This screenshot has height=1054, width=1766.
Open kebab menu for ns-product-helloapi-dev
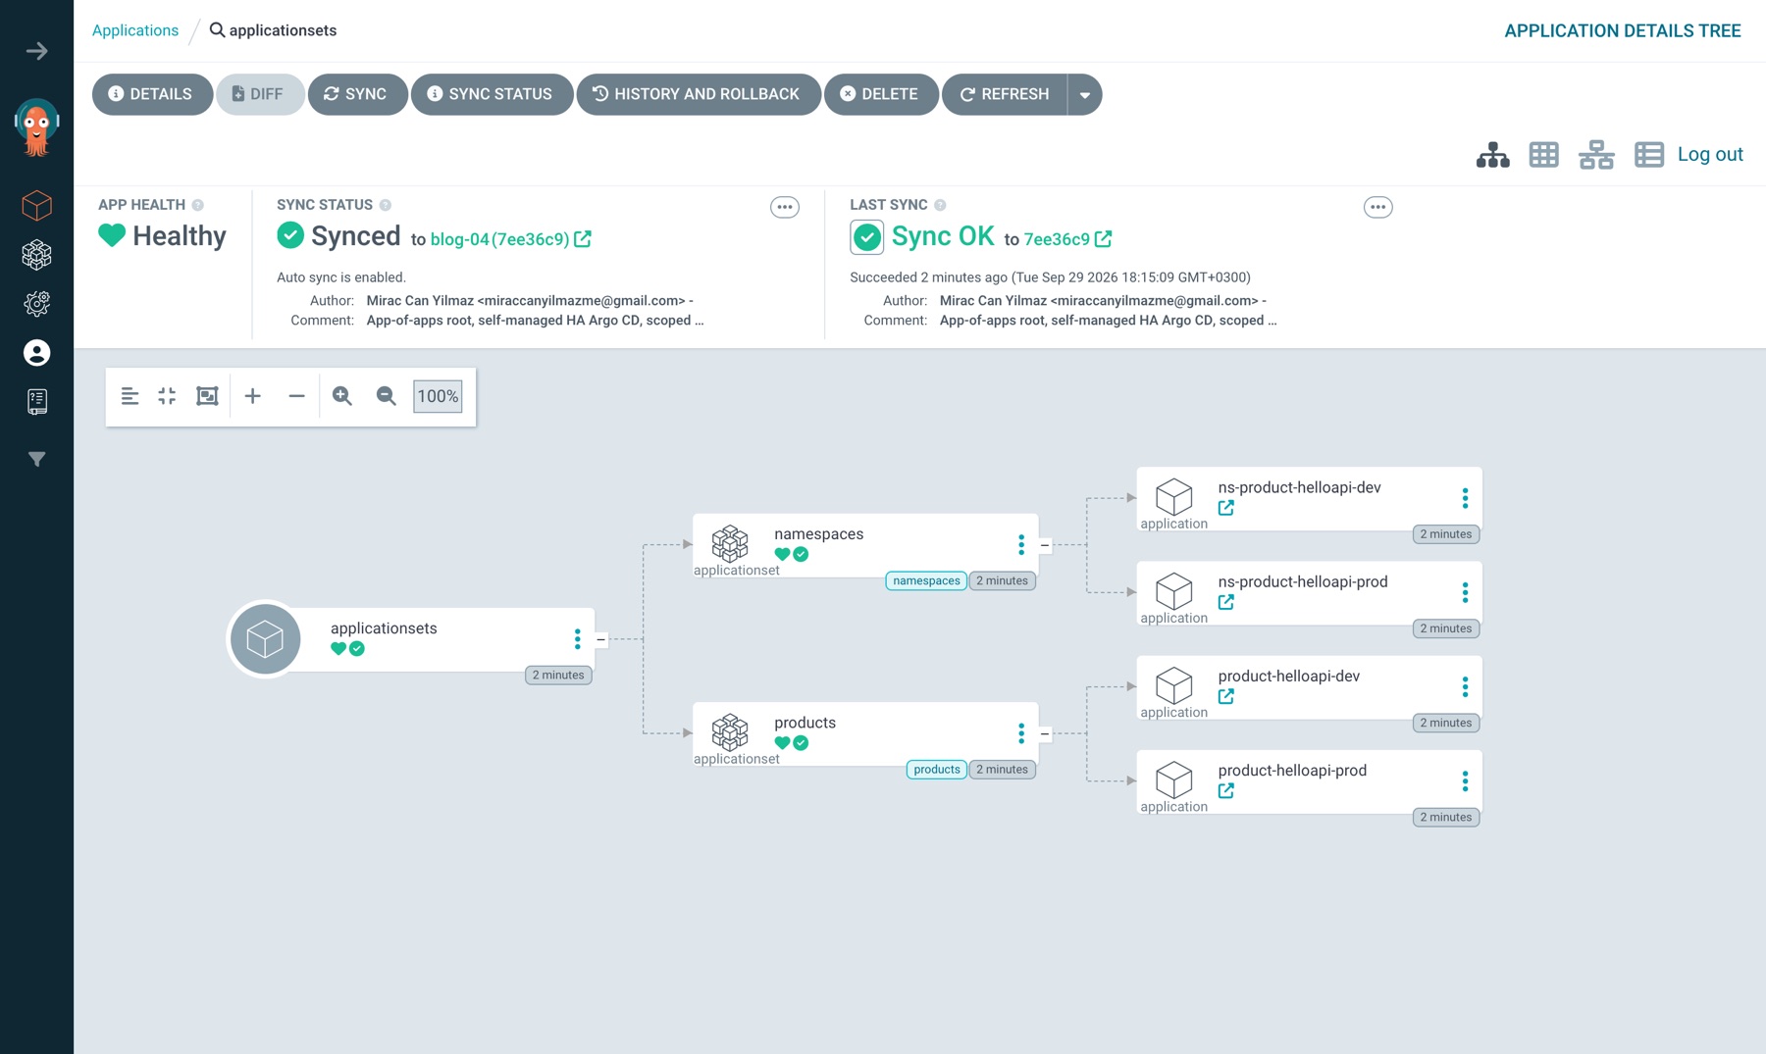tap(1465, 498)
